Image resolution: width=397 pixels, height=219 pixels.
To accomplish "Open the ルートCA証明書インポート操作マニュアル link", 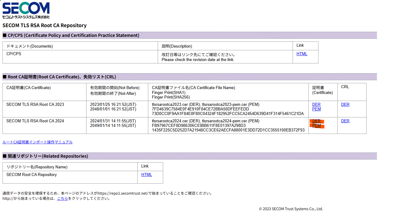I will pyautogui.click(x=37, y=142).
